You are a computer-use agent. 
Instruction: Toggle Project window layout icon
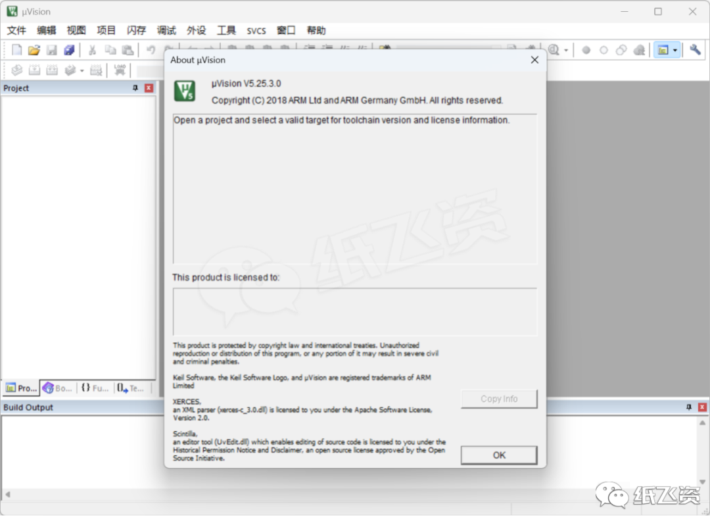[x=663, y=50]
